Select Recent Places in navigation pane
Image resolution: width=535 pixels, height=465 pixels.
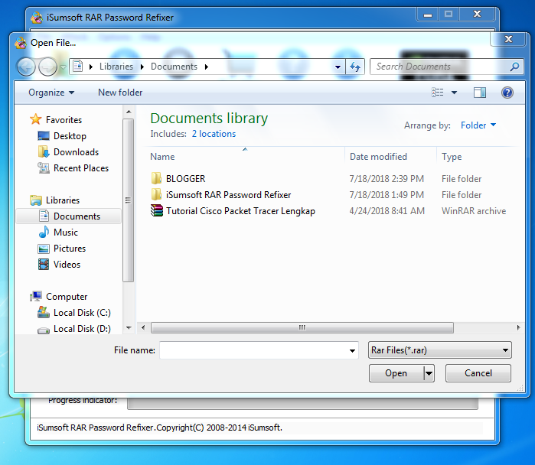(x=81, y=168)
